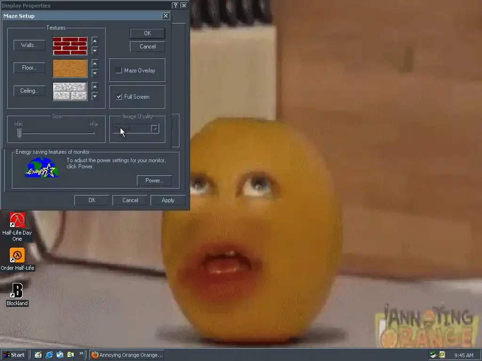Viewport: 482px width, 361px height.
Task: Click the folder search quick launch icon
Action: pos(71,355)
